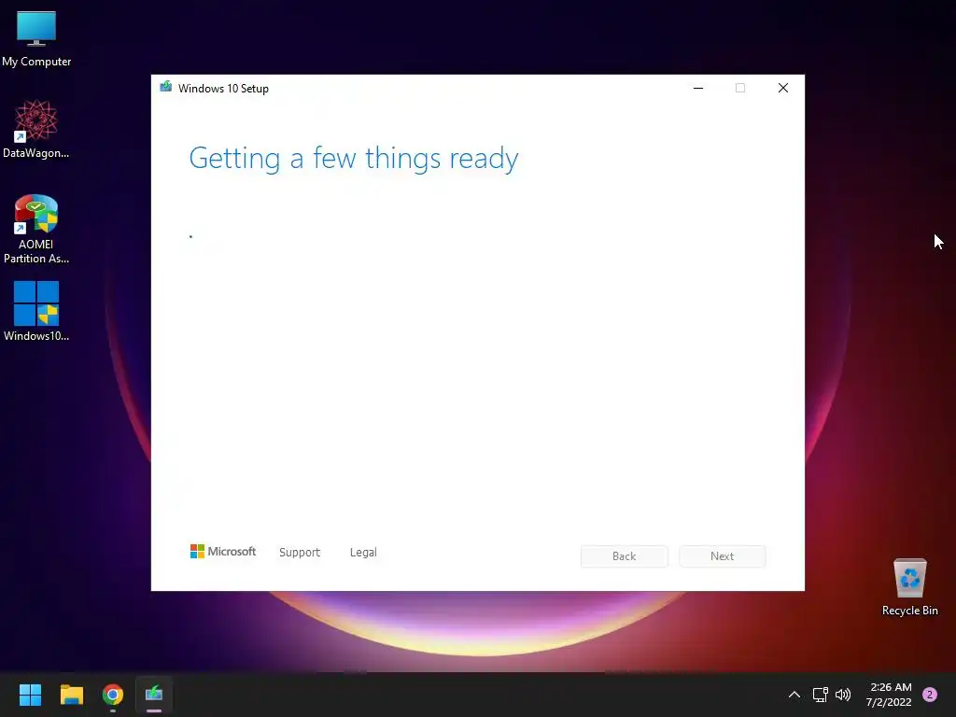Click the Support link in Setup
956x717 pixels.
click(x=300, y=553)
